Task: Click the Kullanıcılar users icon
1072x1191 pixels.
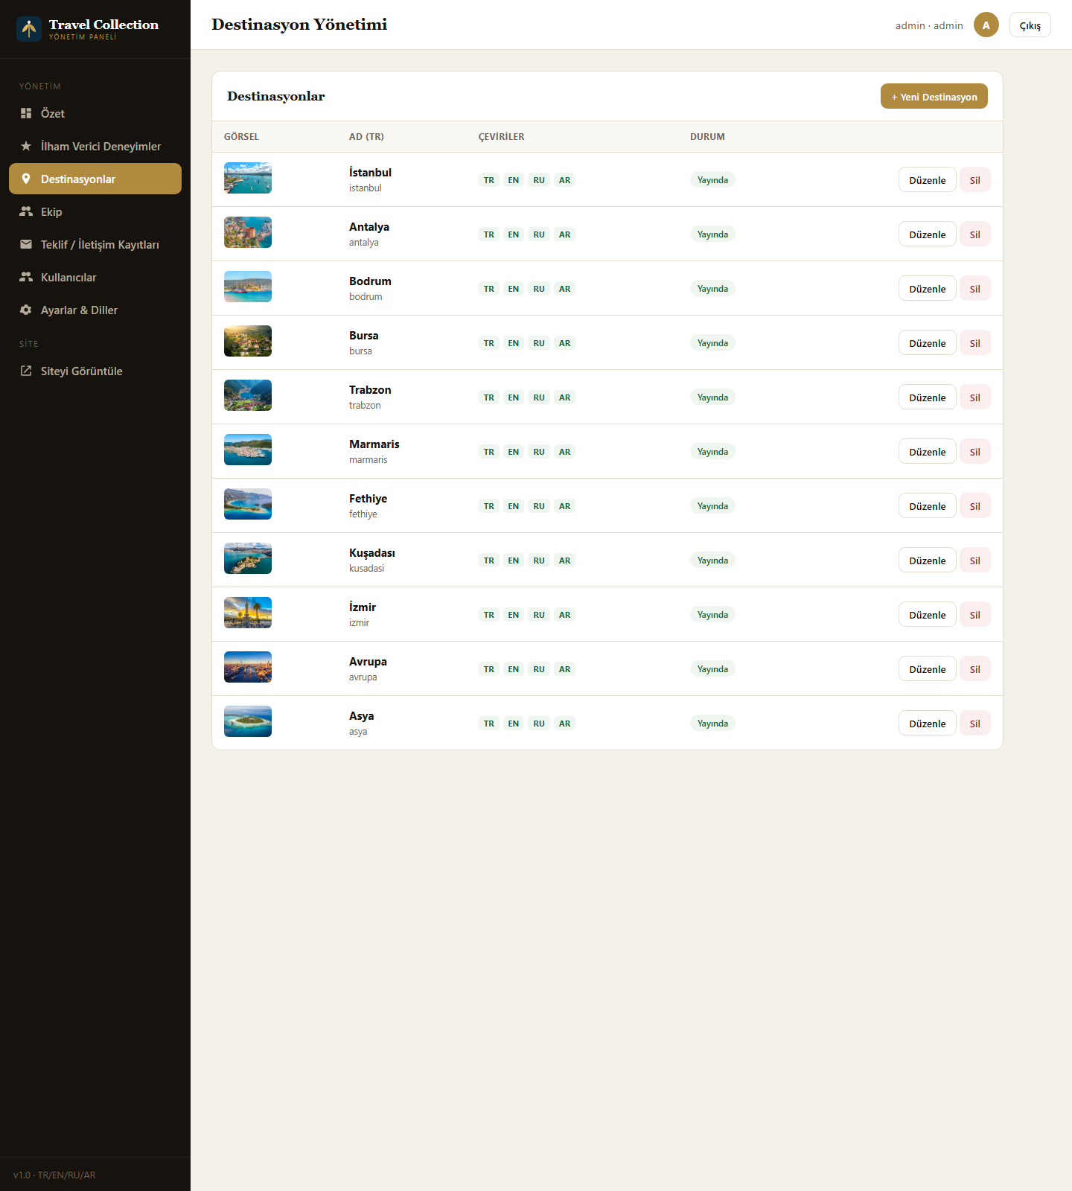Action: pos(26,277)
